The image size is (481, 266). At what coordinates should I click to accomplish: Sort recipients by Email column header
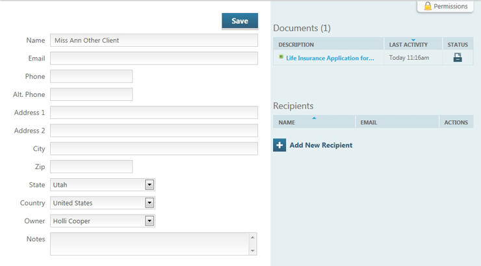pos(369,122)
